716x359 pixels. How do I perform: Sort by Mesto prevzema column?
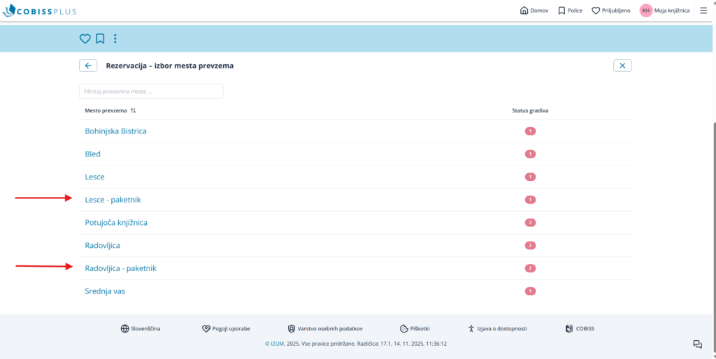click(133, 110)
